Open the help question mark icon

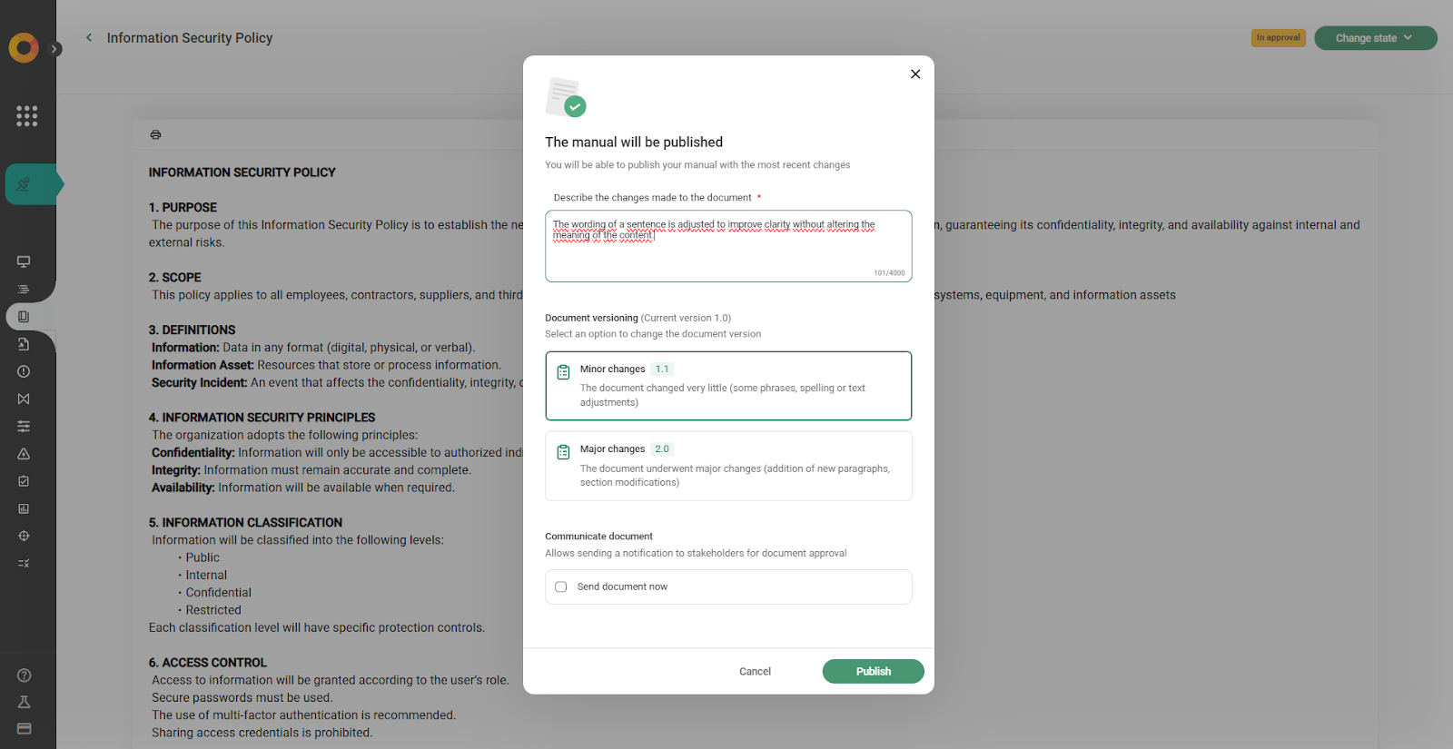click(25, 675)
